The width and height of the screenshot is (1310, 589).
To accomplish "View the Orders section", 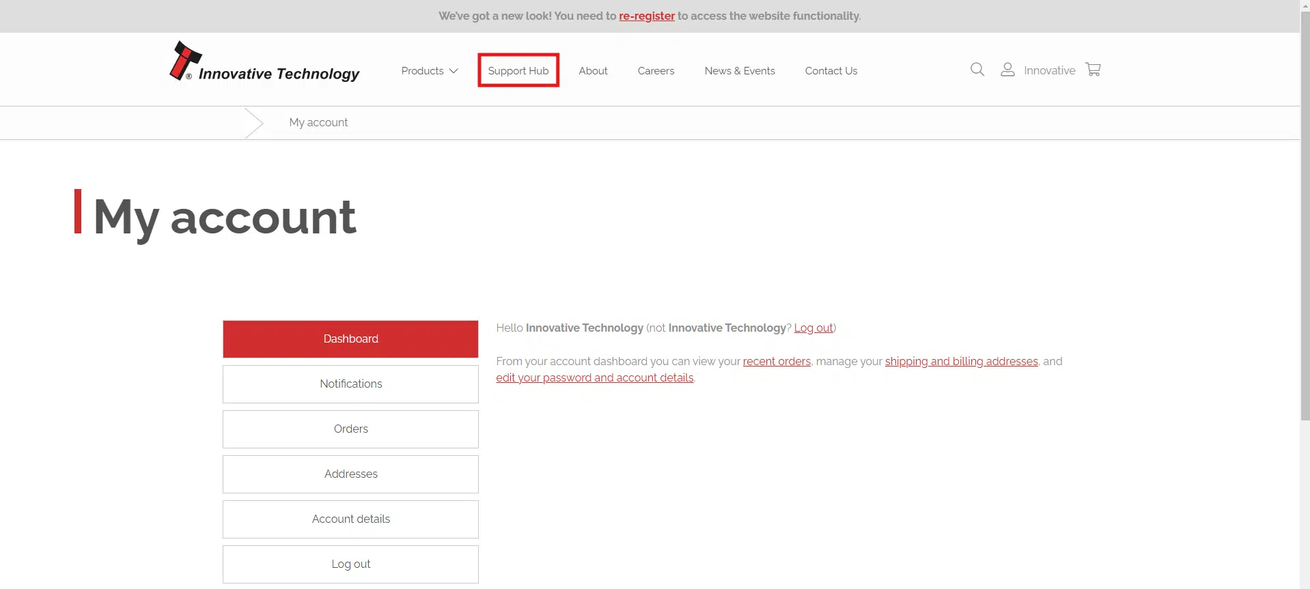I will 350,429.
